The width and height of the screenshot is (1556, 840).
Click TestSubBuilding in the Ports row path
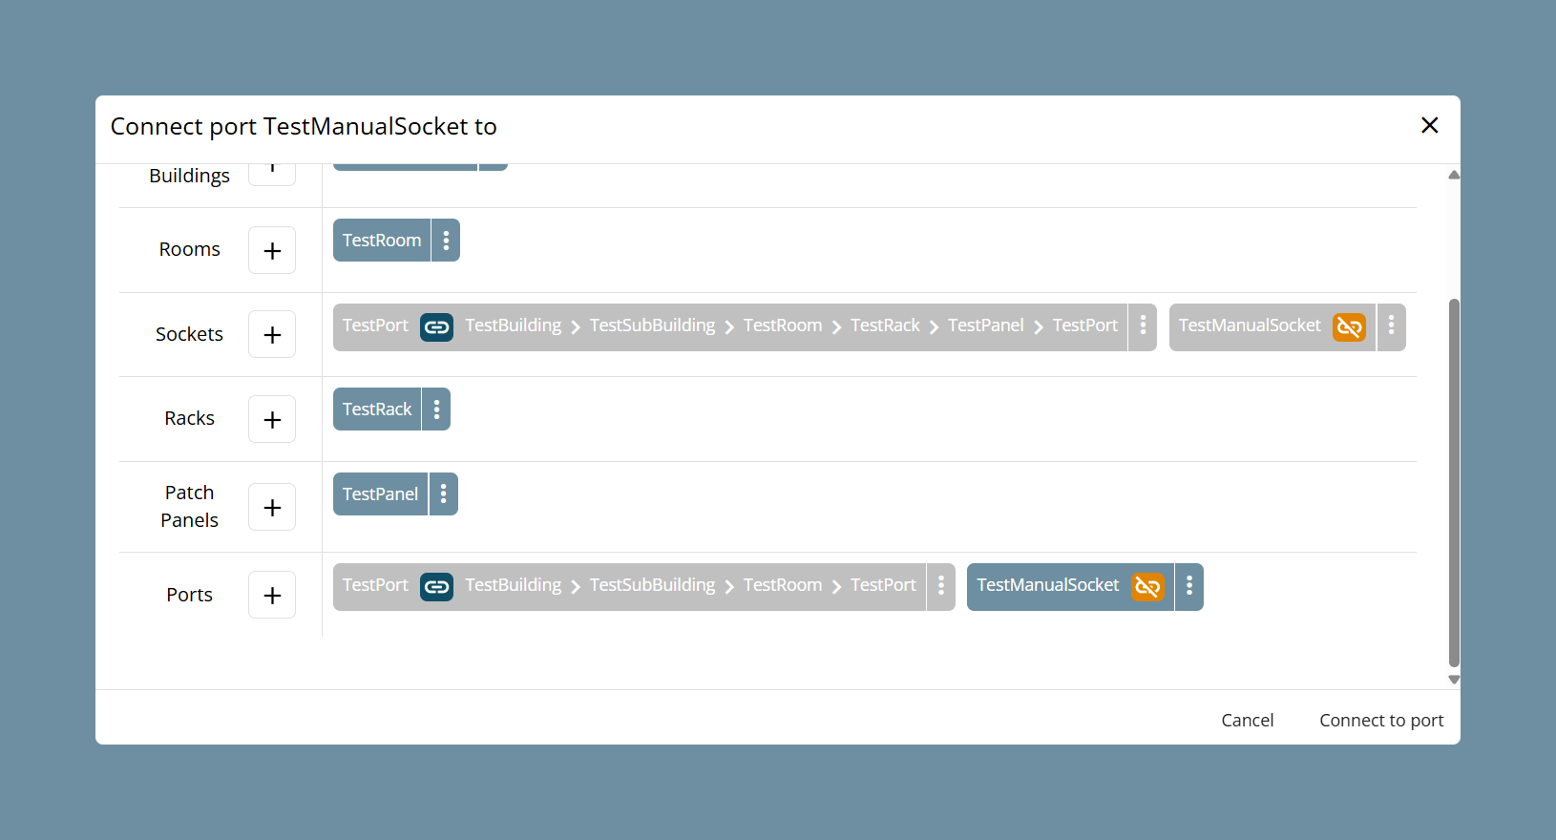click(x=652, y=585)
